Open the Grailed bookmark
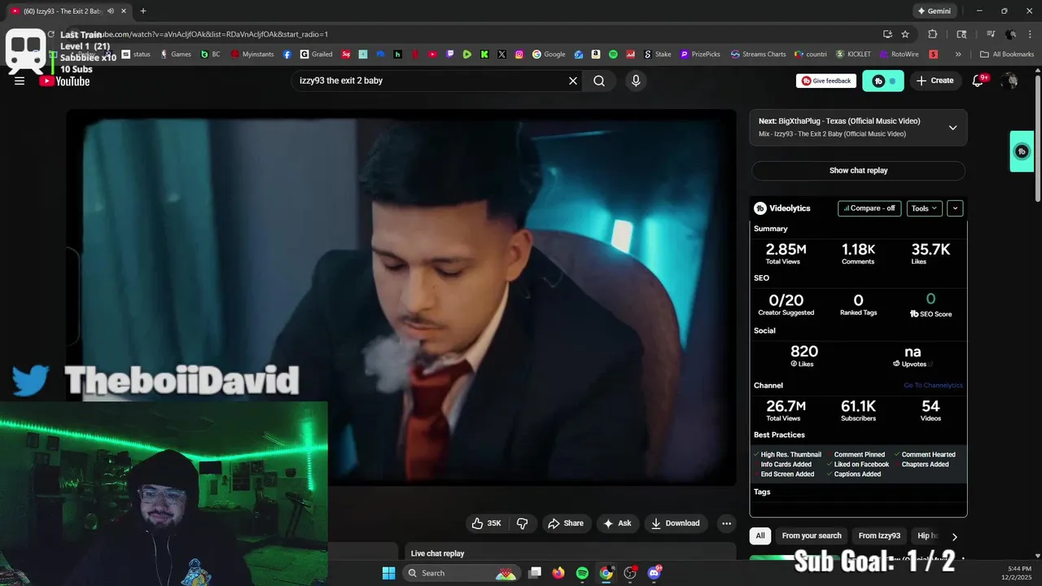 [x=316, y=55]
